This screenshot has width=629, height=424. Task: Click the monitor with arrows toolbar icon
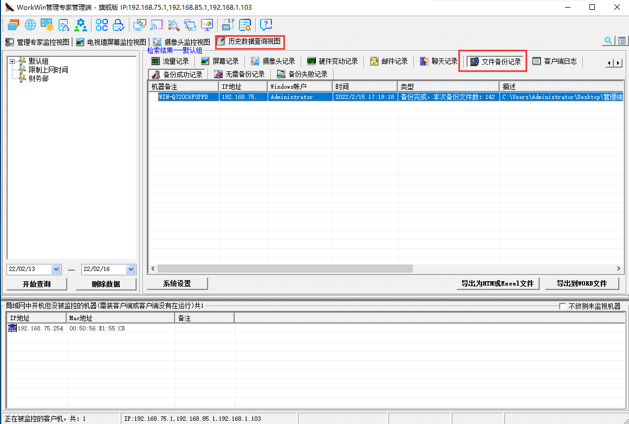click(140, 25)
